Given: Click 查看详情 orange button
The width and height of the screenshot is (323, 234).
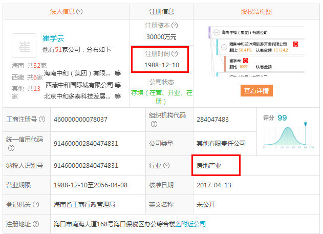Looking at the screenshot, I should tap(256, 90).
